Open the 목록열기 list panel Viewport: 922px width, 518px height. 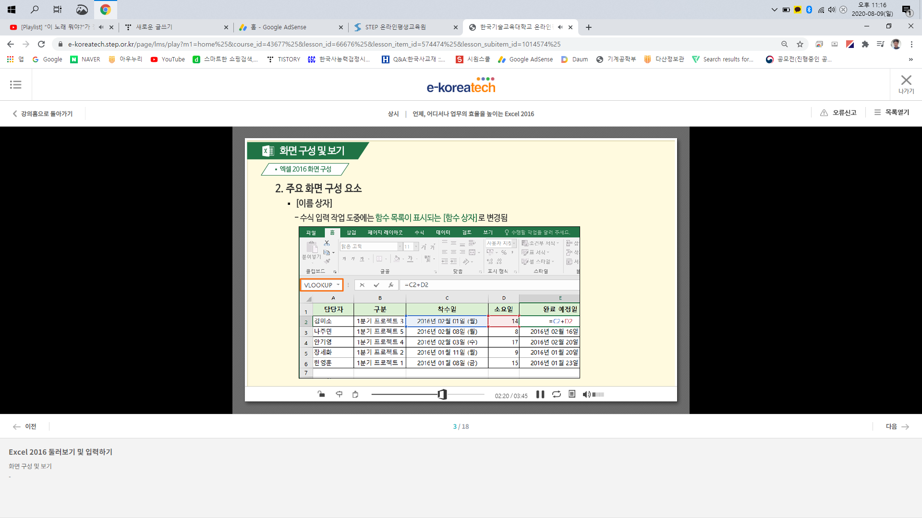[x=891, y=112]
